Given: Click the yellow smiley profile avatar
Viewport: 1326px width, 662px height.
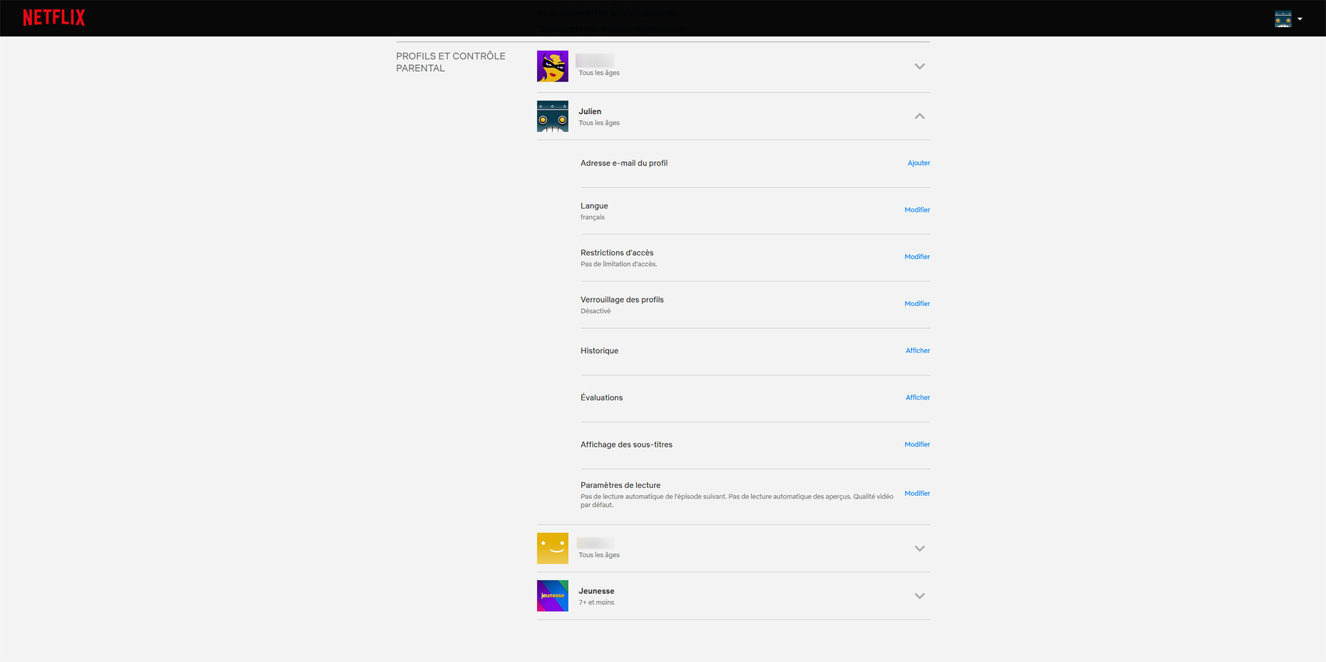Looking at the screenshot, I should coord(552,548).
